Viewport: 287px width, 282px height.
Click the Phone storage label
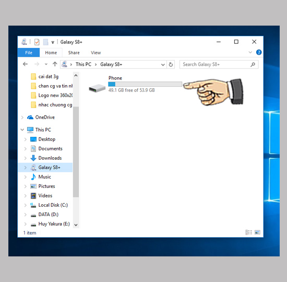[115, 78]
